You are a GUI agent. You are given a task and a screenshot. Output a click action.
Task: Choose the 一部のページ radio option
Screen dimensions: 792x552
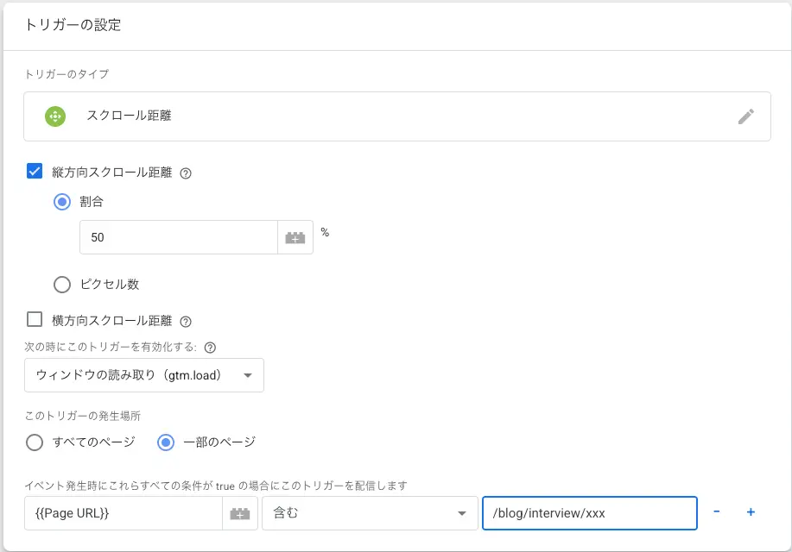pyautogui.click(x=166, y=442)
